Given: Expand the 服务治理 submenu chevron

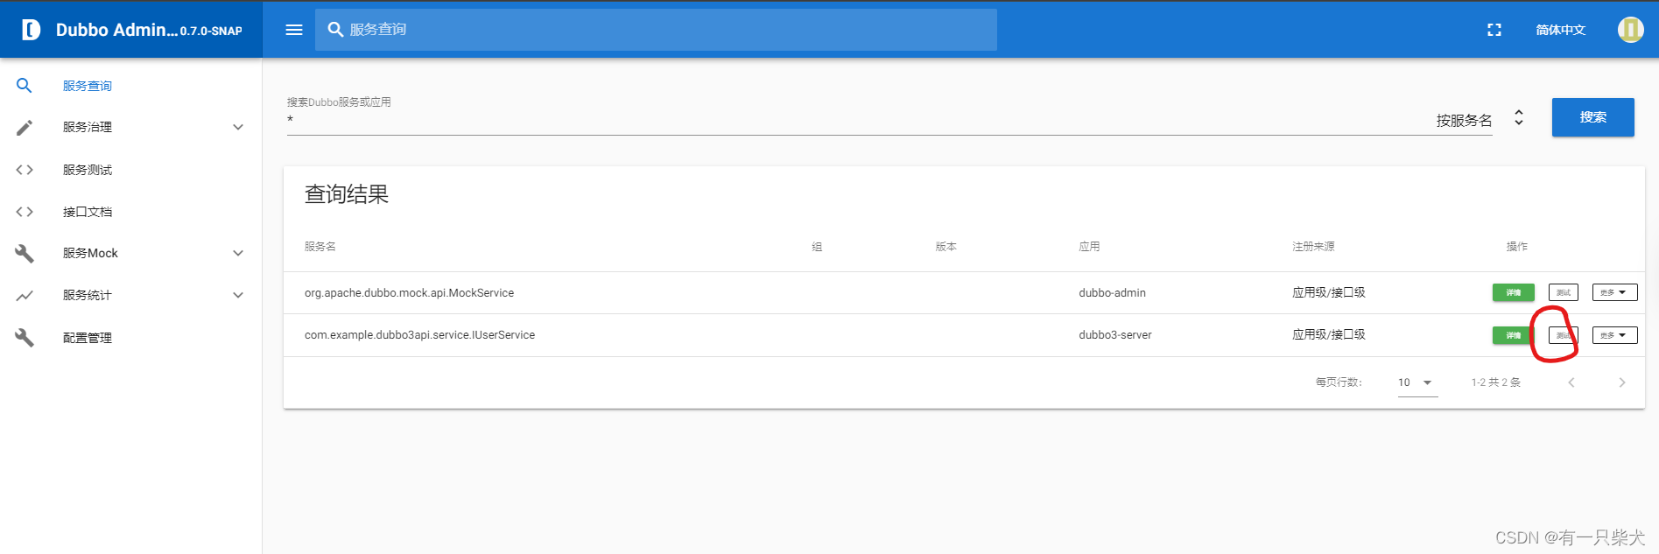Looking at the screenshot, I should 238,128.
